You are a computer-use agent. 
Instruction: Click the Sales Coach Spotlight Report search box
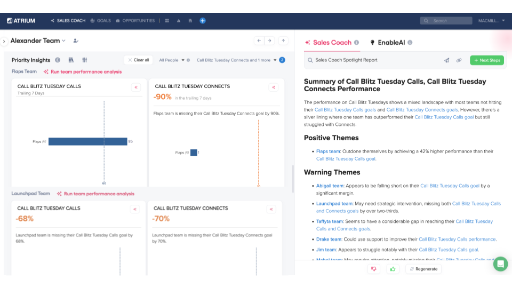372,60
